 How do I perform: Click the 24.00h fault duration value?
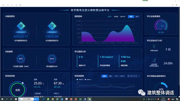click(x=168, y=63)
